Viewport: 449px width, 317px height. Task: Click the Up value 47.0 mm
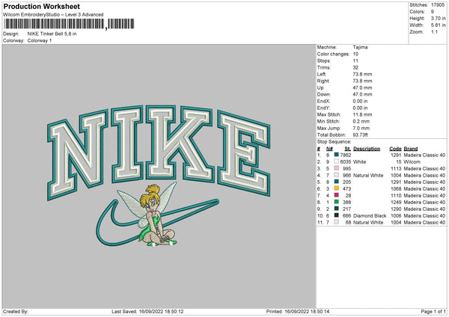362,87
